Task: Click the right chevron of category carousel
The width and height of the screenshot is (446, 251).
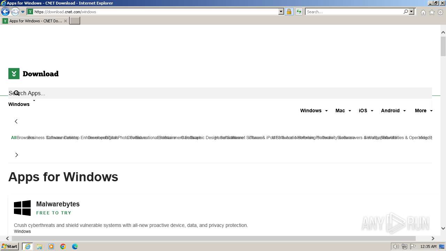Action: [x=16, y=155]
